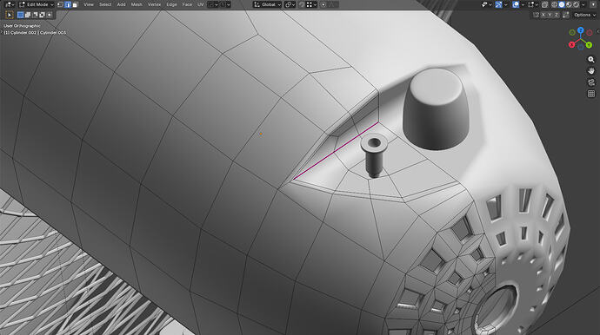Open the UV menu
The height and width of the screenshot is (335, 600).
pos(201,4)
